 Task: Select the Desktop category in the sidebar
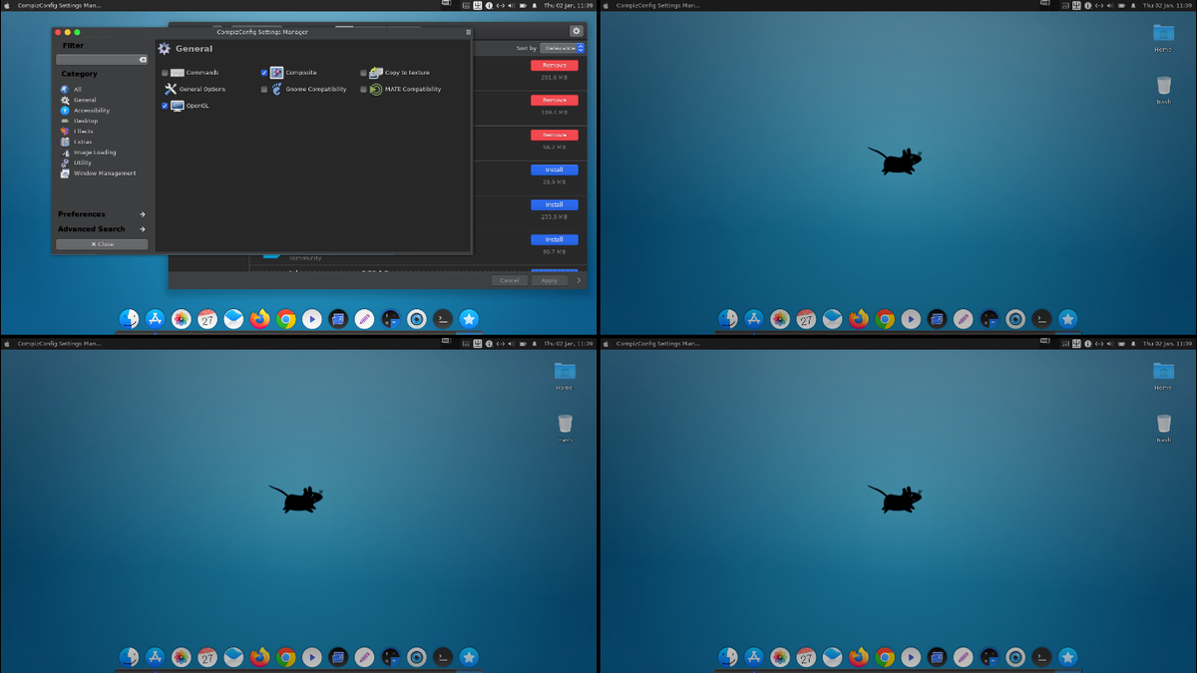pos(86,121)
